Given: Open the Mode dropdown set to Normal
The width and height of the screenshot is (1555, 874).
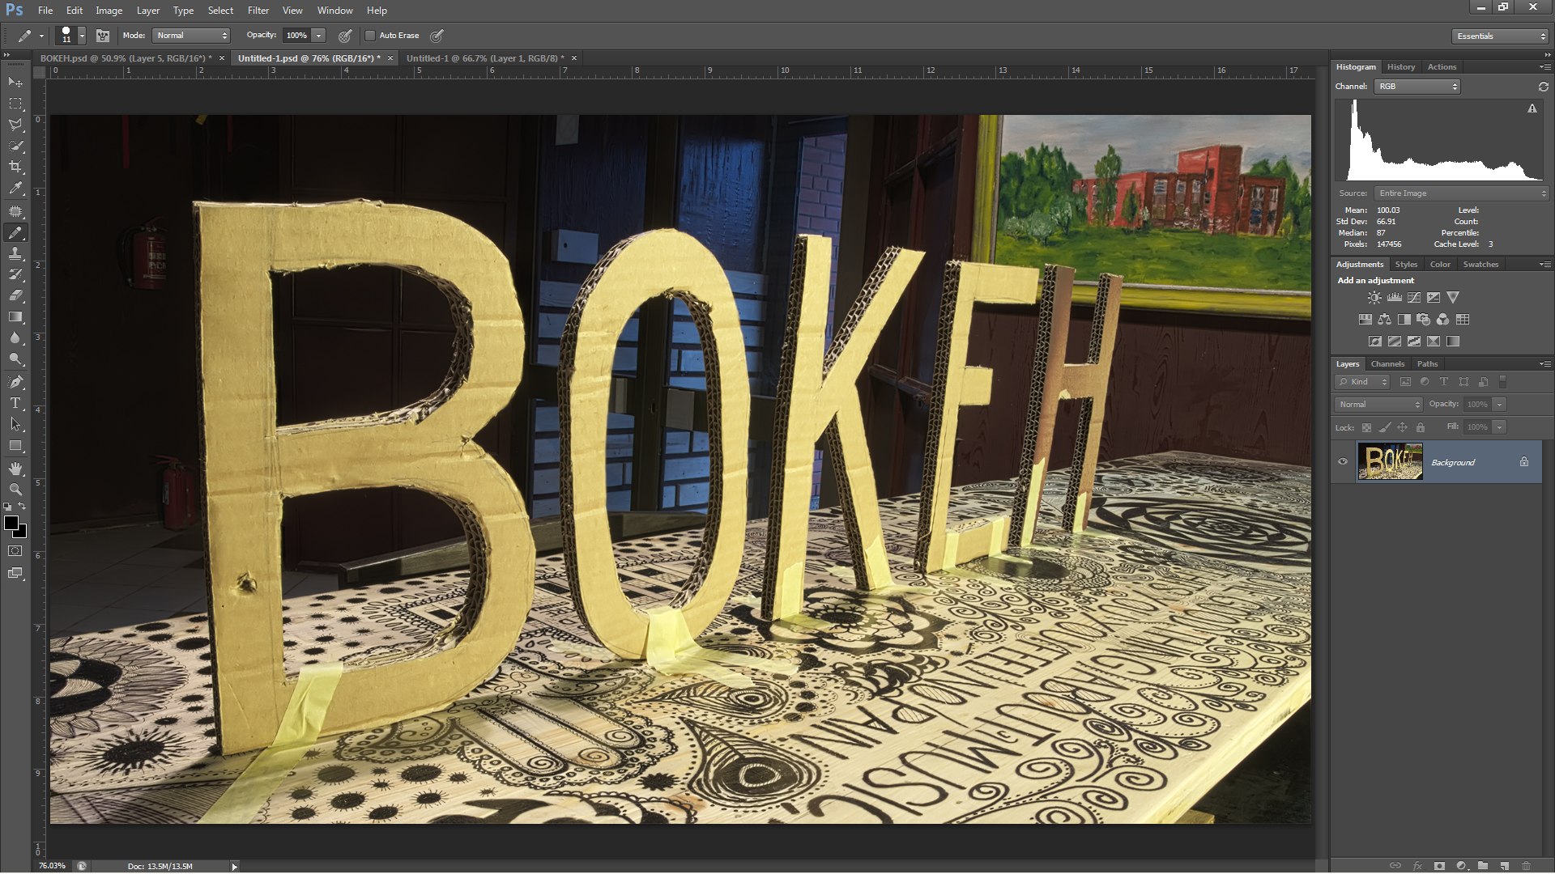Looking at the screenshot, I should (x=193, y=36).
